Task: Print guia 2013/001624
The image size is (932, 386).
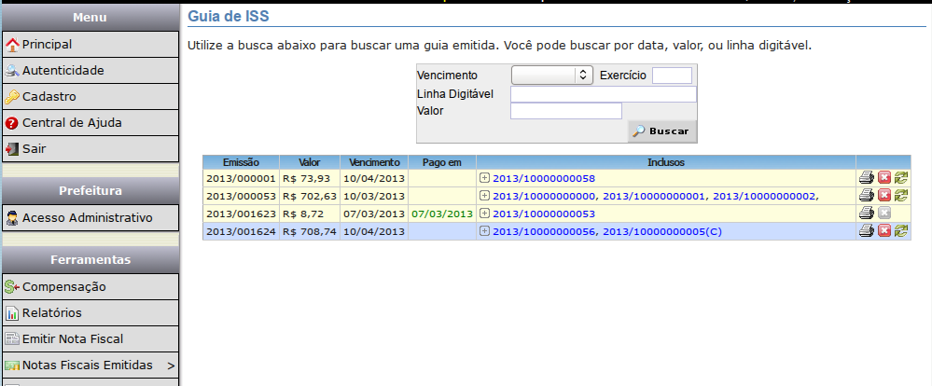Action: [x=866, y=231]
